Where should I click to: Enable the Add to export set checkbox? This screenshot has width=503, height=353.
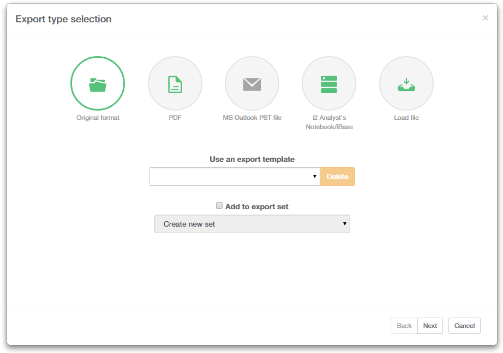click(x=219, y=205)
